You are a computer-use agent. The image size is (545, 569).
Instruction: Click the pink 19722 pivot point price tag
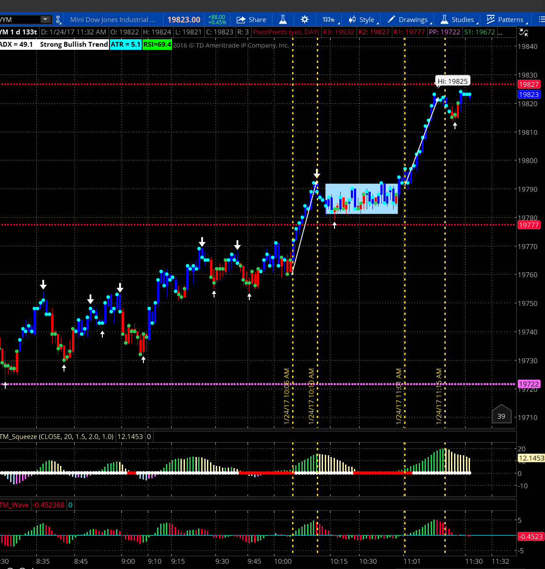point(529,384)
